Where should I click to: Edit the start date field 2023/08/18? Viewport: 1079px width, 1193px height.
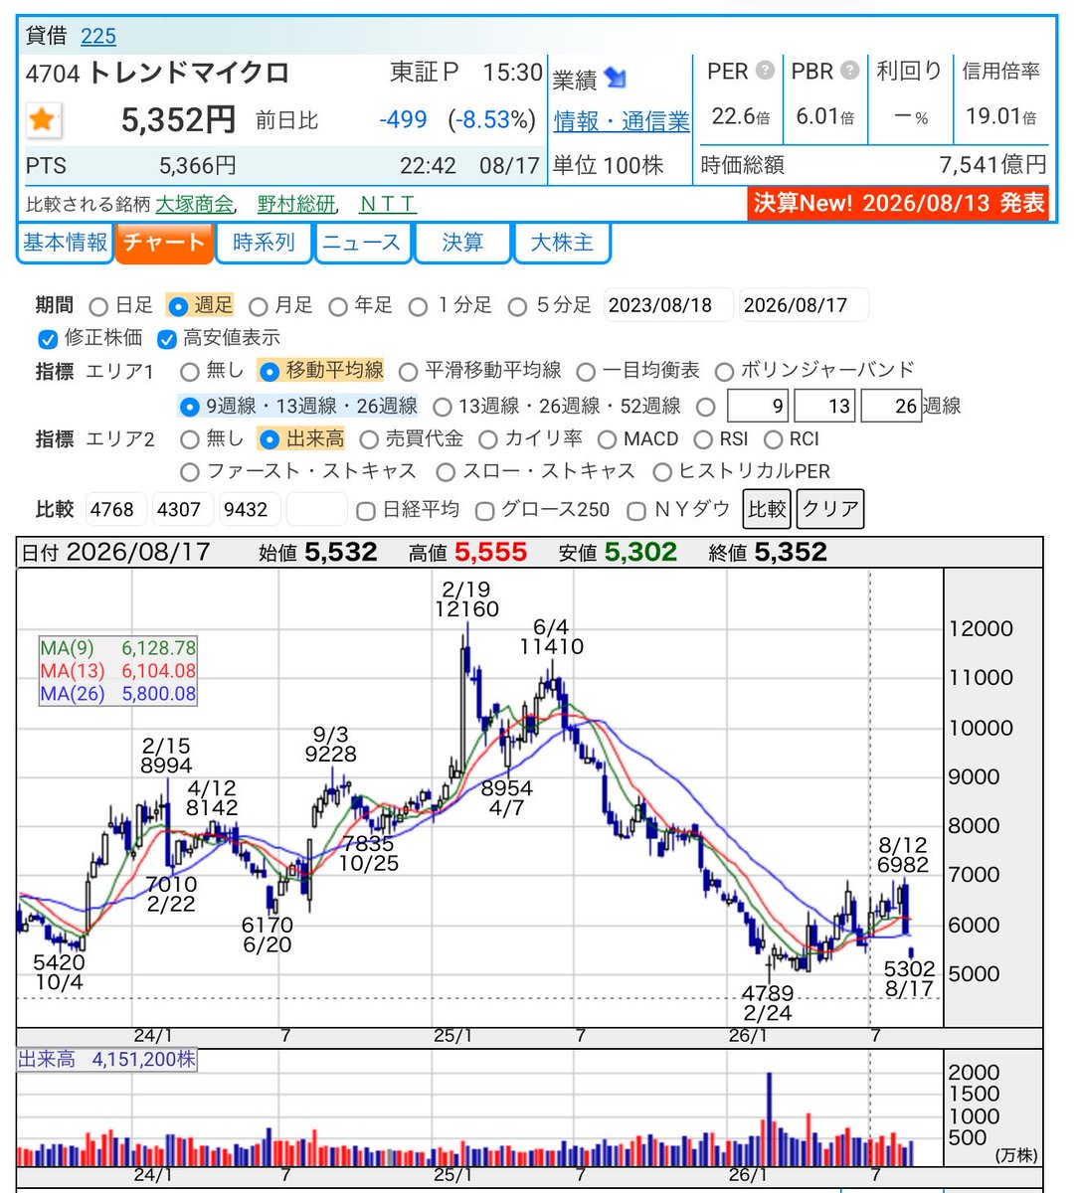point(669,305)
